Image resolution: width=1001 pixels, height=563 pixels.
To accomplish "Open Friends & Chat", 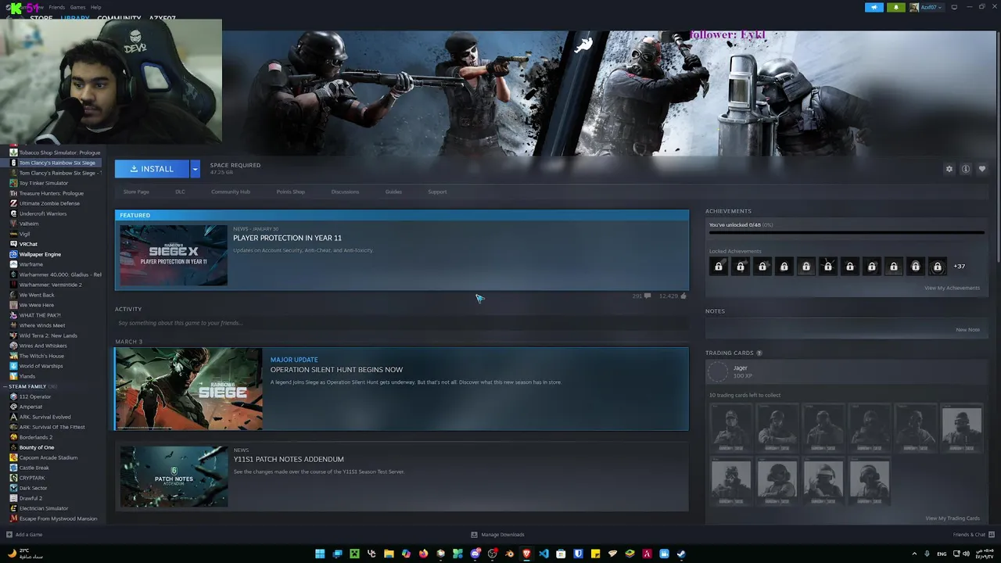I will click(x=972, y=535).
